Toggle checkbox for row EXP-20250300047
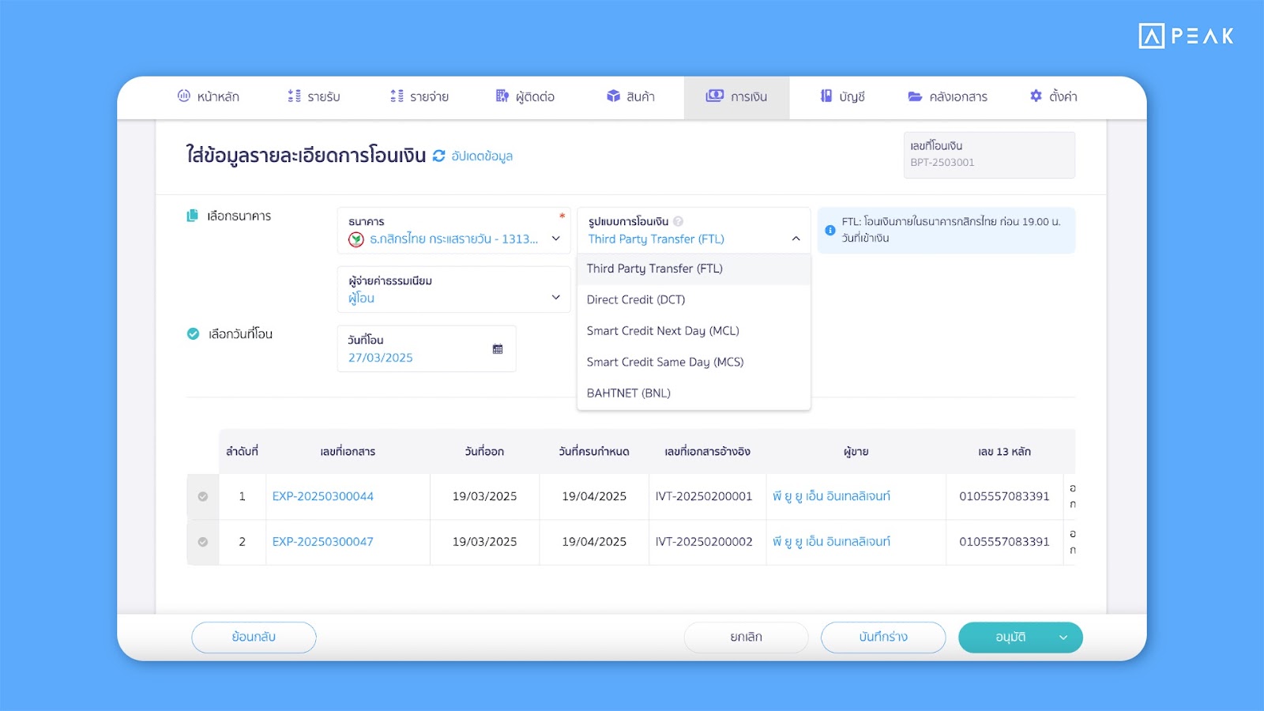1264x711 pixels. coord(203,542)
